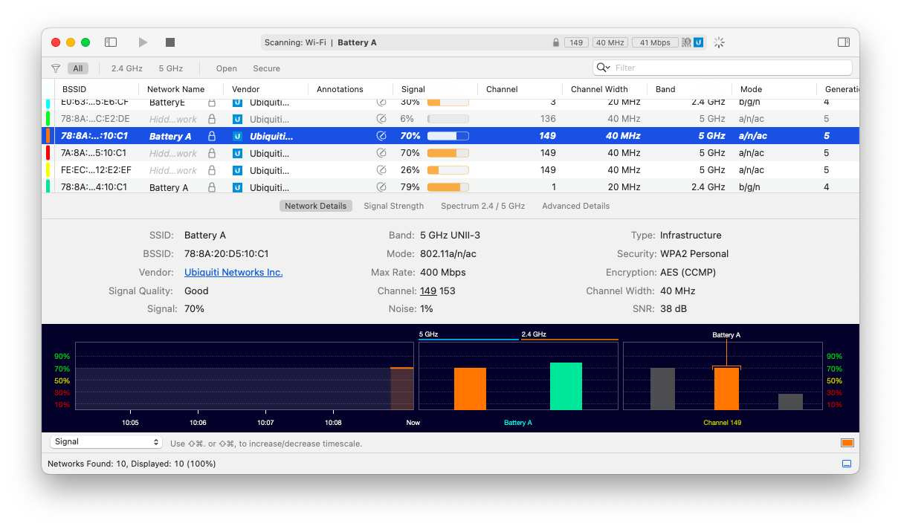Viewport: 901px width, 529px height.
Task: Open the Advanced Details tab
Action: click(x=575, y=206)
